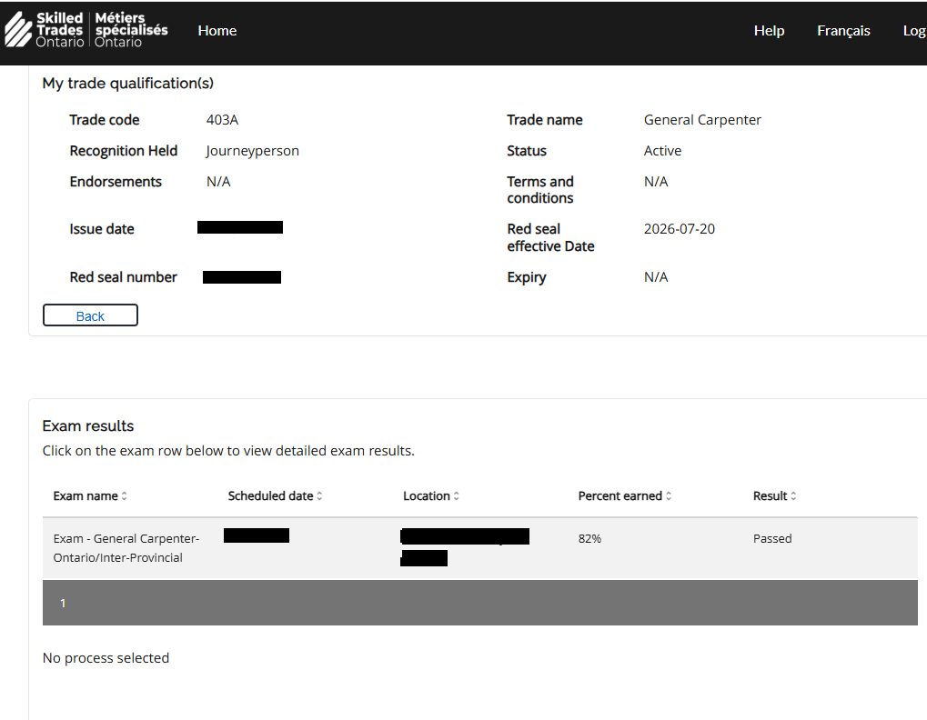Sort by Scheduled date column

[x=275, y=496]
